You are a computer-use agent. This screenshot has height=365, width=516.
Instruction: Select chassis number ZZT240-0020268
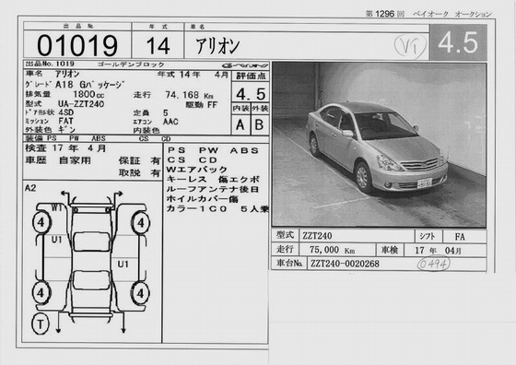click(345, 264)
